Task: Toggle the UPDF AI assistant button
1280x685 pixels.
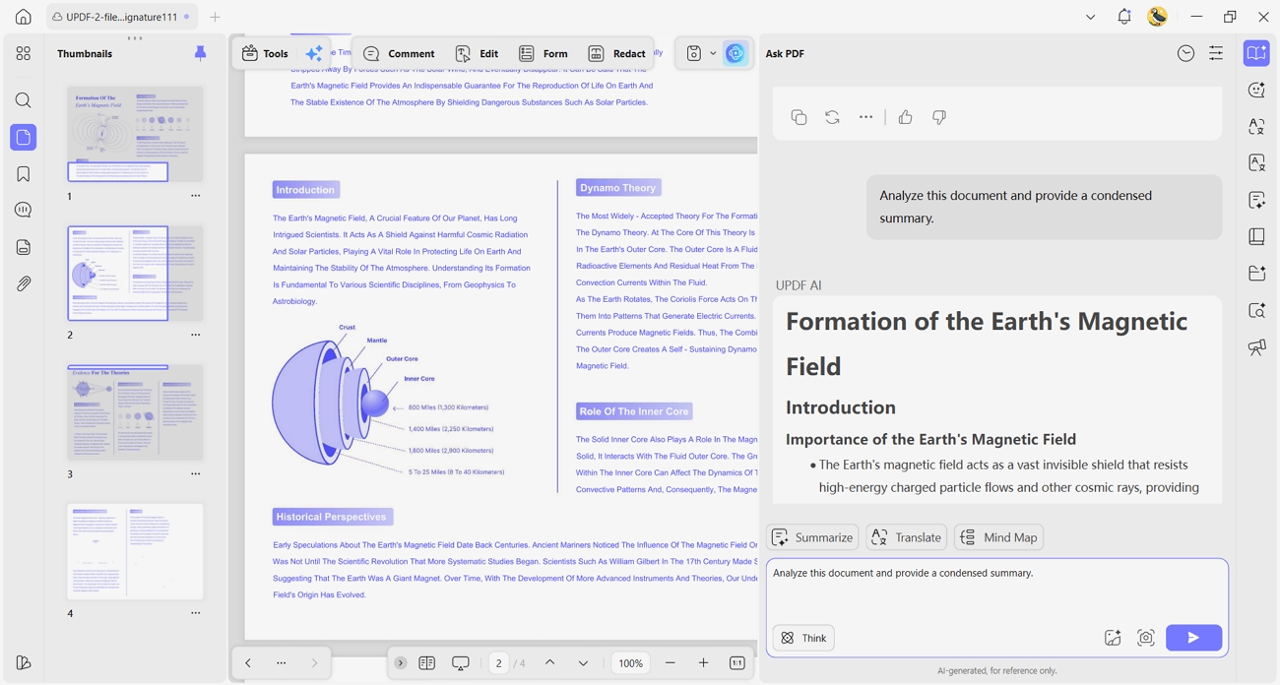Action: point(736,54)
